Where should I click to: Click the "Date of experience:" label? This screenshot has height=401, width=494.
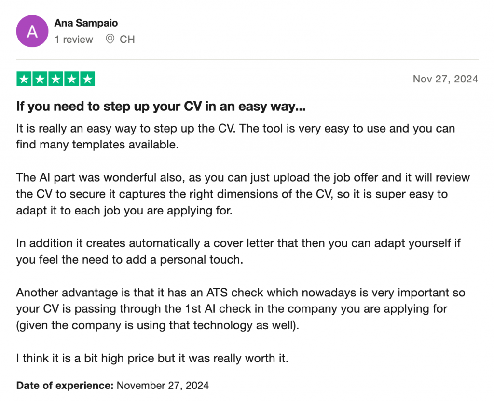[x=65, y=385]
